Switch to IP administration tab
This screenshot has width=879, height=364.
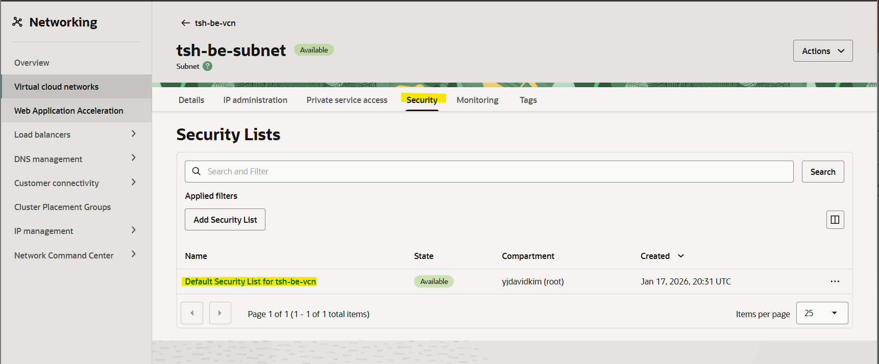[x=255, y=100]
